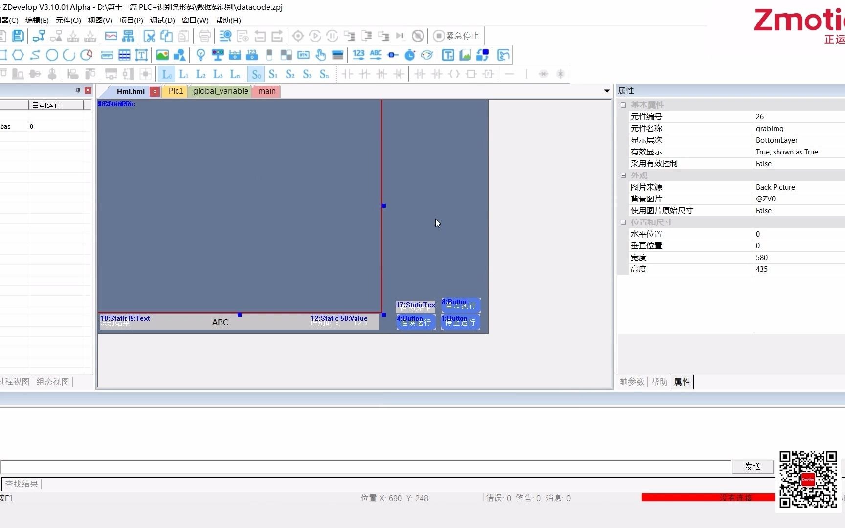This screenshot has height=528, width=845.
Task: Close the Hmi.hmi tab
Action: (x=155, y=91)
